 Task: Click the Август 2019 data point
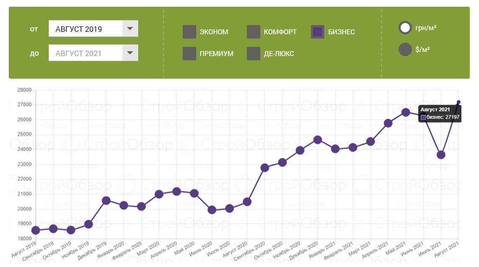click(x=36, y=230)
